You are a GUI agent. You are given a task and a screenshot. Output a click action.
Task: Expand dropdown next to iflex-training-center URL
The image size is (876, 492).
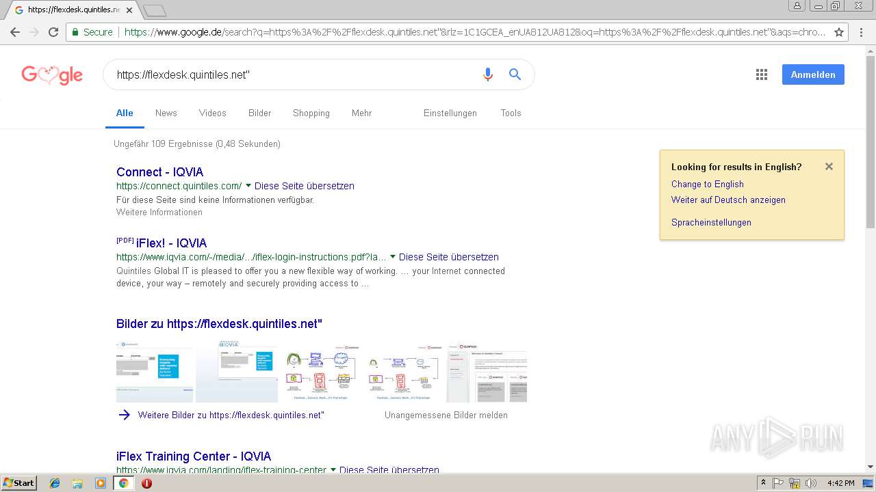[x=333, y=470]
